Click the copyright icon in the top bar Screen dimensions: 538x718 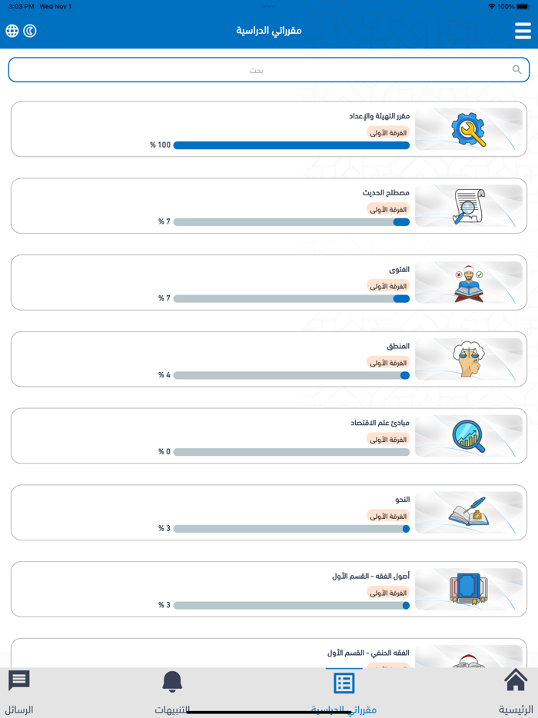click(x=29, y=32)
